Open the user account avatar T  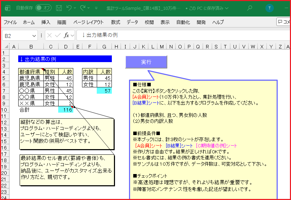[270, 8]
